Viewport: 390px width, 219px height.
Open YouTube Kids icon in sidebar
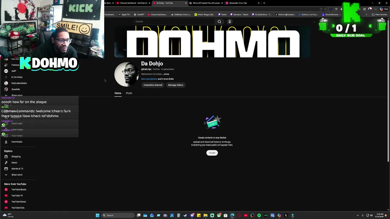pyautogui.click(x=6, y=208)
